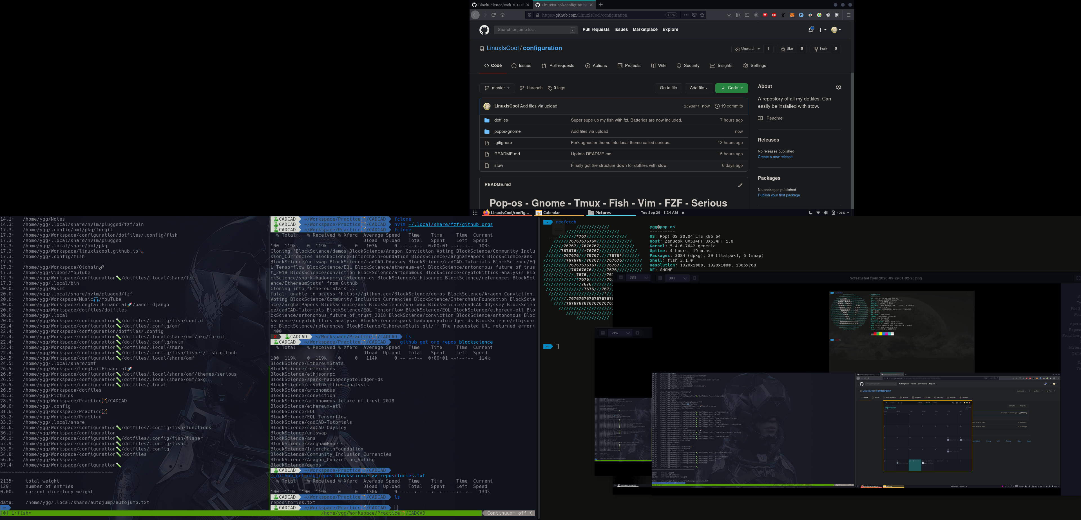1081x520 pixels.
Task: Bookmark page with star icon in address bar
Action: pos(702,15)
